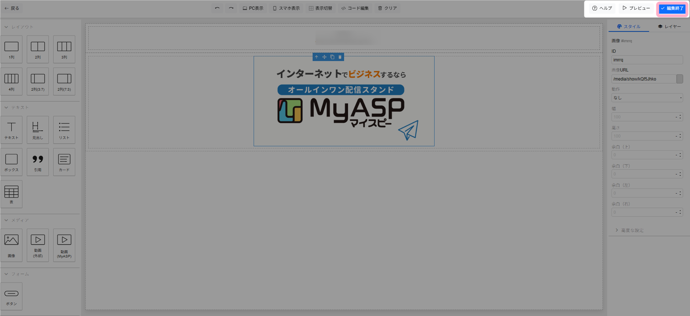The image size is (690, 316).
Task: Click the 編集終了 button
Action: tap(672, 8)
